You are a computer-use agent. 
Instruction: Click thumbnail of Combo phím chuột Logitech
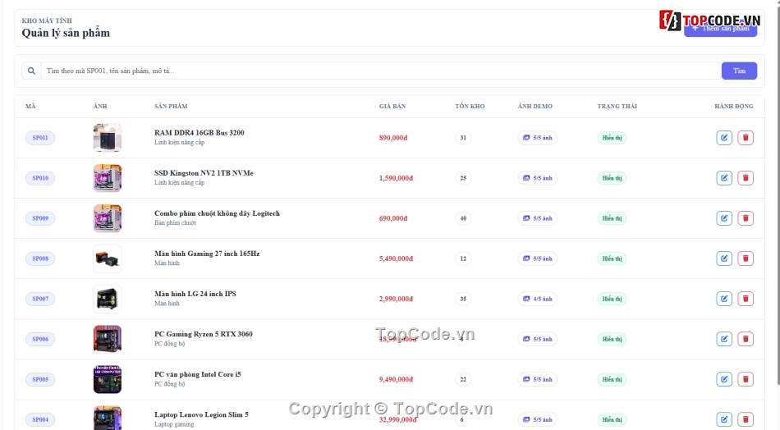click(x=108, y=218)
